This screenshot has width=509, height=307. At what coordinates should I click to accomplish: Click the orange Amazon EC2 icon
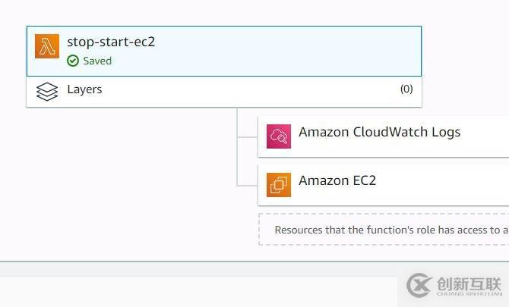(279, 185)
